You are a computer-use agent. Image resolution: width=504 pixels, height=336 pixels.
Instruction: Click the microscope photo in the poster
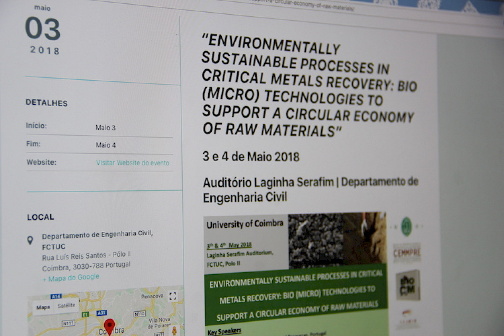pos(315,240)
